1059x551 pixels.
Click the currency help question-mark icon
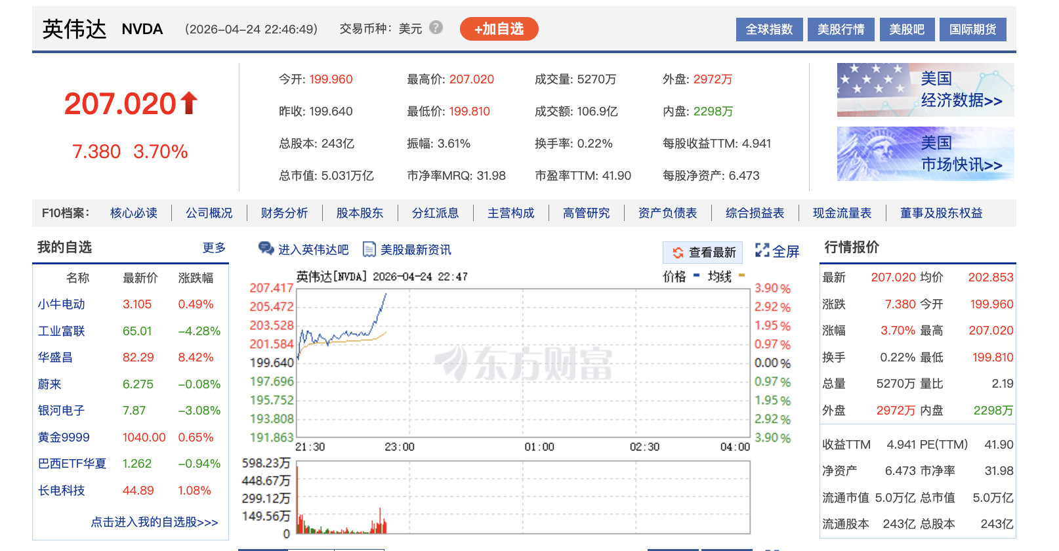click(436, 28)
